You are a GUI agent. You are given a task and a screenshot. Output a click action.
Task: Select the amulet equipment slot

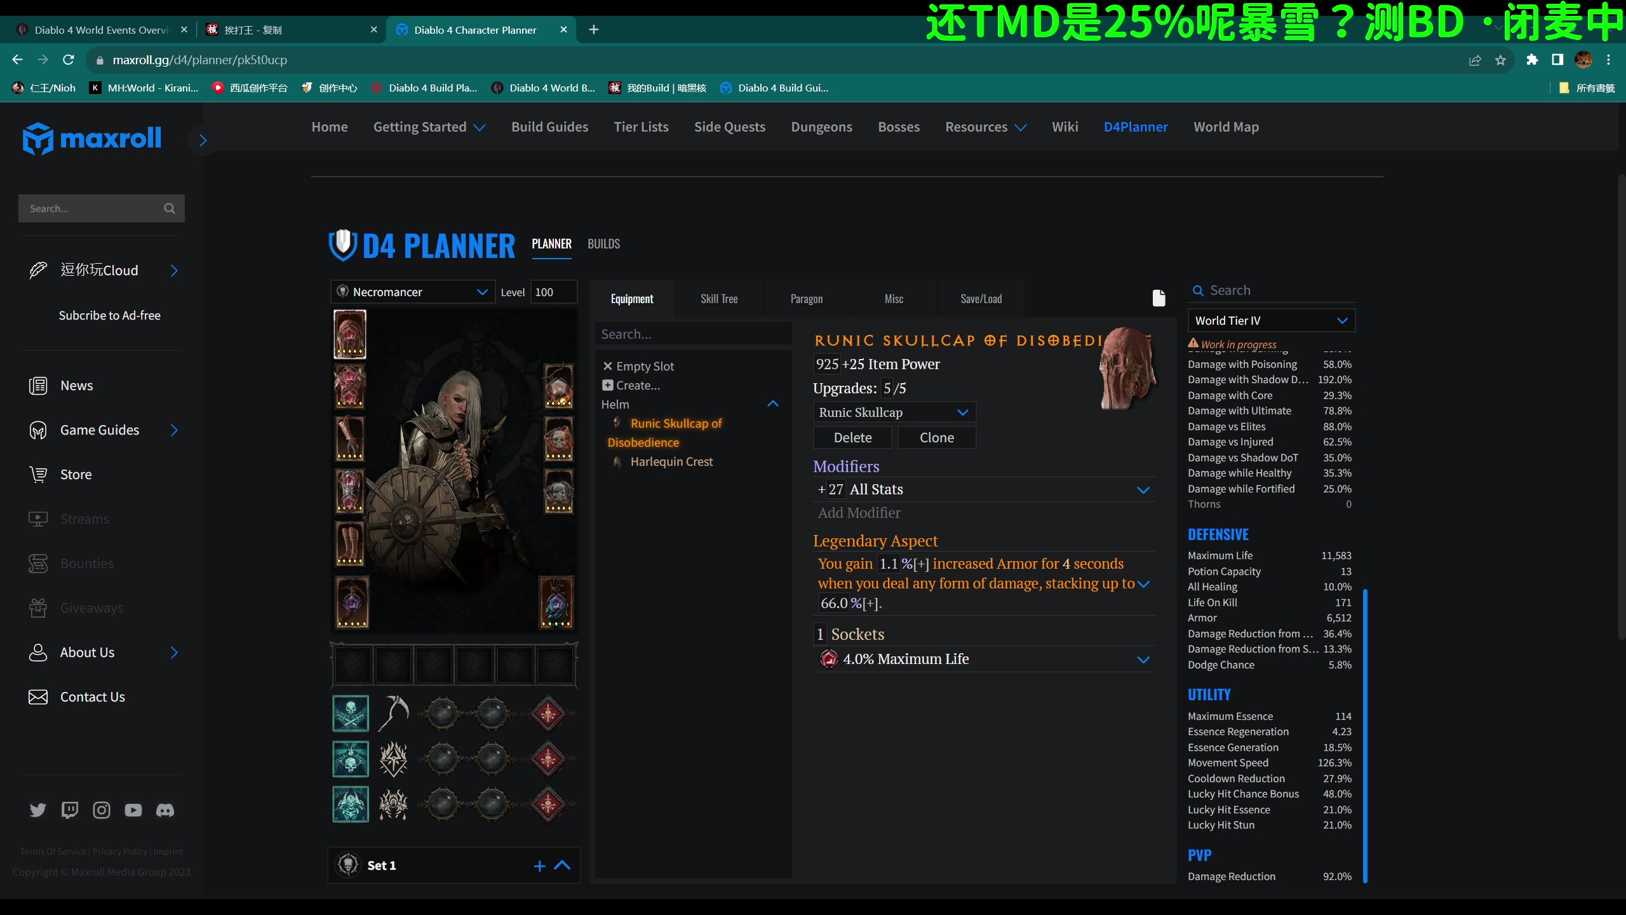click(558, 386)
